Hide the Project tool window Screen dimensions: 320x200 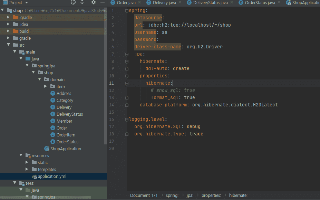coord(103,2)
